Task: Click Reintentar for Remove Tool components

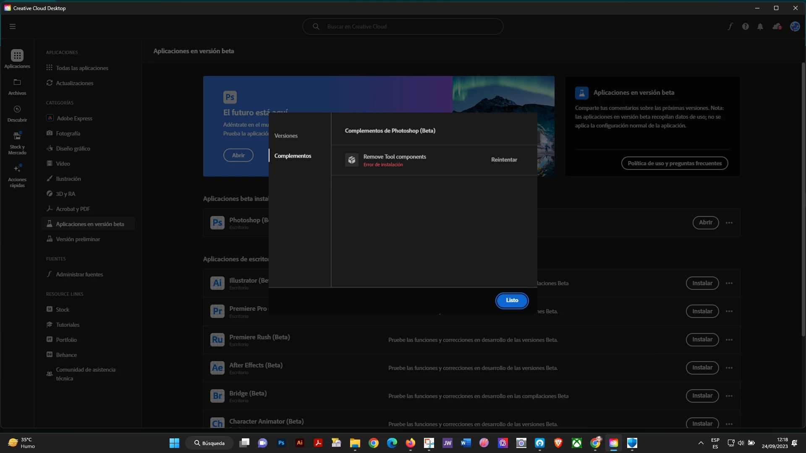Action: click(504, 160)
